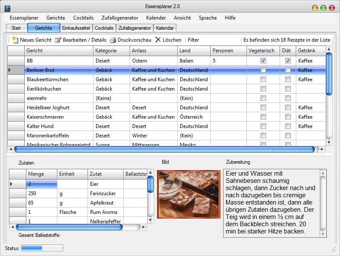Click left arrow of recipe list horizontal scrollbar
Screen dimensions: 340x256
coord(11,149)
